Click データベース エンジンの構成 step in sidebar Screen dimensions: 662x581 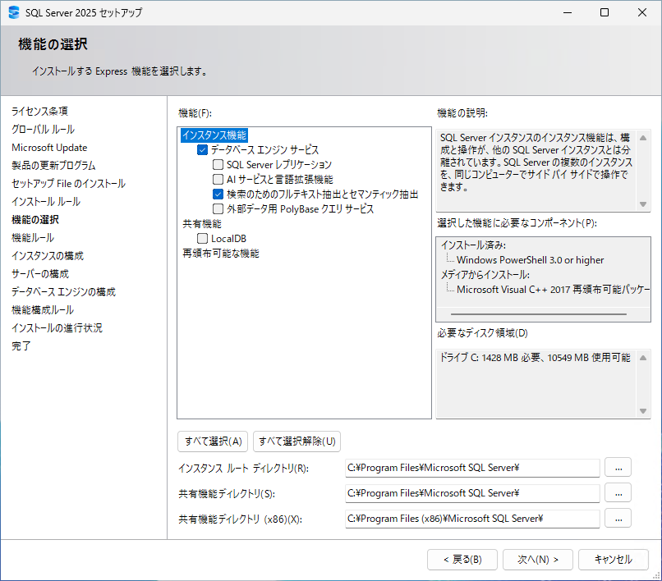(x=63, y=292)
